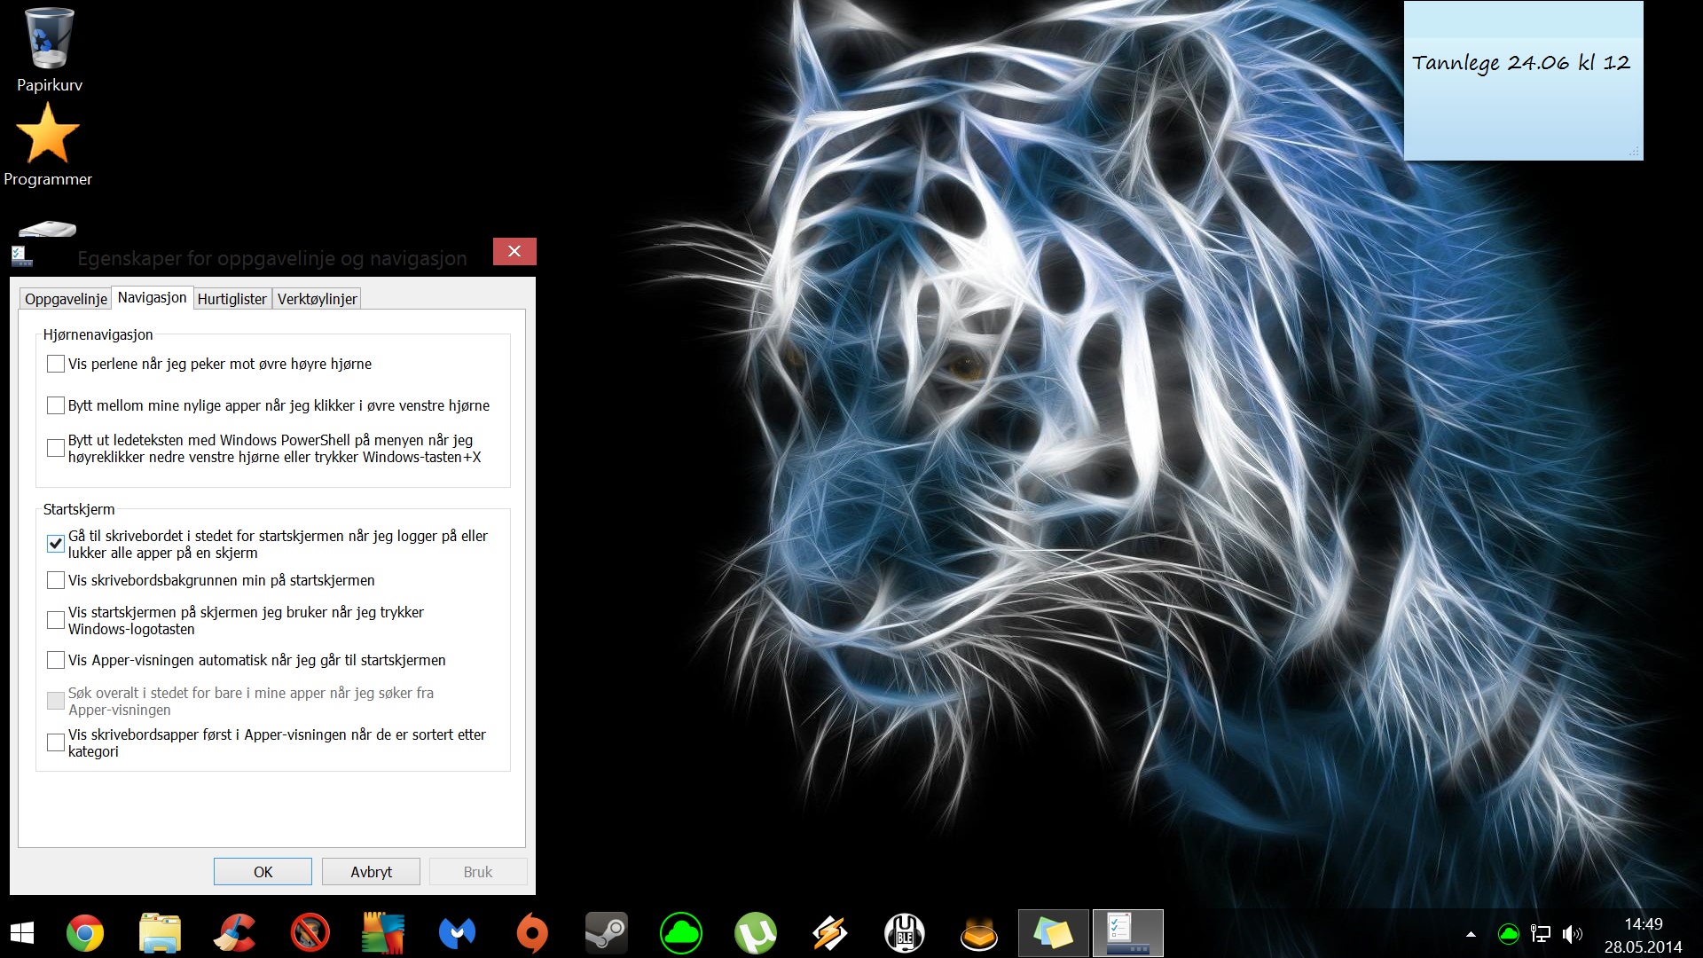Switch to the Oppgavelinje tab

click(x=66, y=299)
